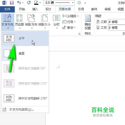This screenshot has height=125, width=125.
Task: Select 将中文字符旋转 270° option
Action: [25, 98]
